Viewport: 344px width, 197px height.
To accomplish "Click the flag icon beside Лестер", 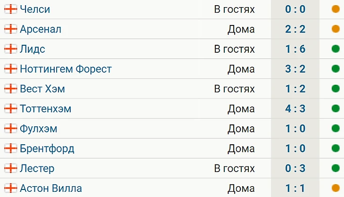I will click(10, 168).
